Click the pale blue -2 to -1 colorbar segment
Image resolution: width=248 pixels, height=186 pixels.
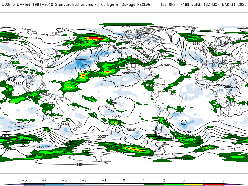coord(94,184)
